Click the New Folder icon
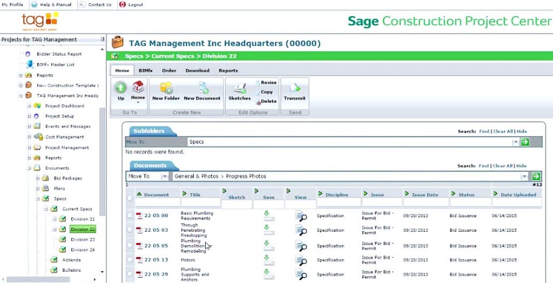Image resolution: width=553 pixels, height=283 pixels. pyautogui.click(x=165, y=88)
